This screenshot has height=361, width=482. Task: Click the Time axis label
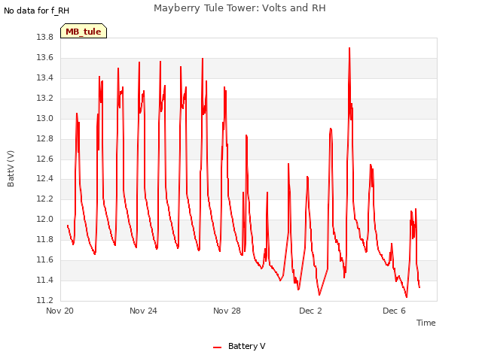(426, 323)
